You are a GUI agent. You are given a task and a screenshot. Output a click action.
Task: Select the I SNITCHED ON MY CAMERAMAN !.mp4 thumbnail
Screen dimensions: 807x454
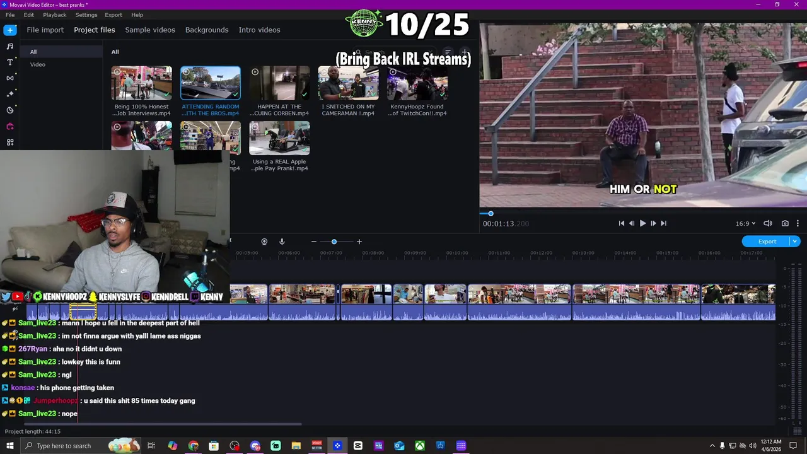(348, 83)
